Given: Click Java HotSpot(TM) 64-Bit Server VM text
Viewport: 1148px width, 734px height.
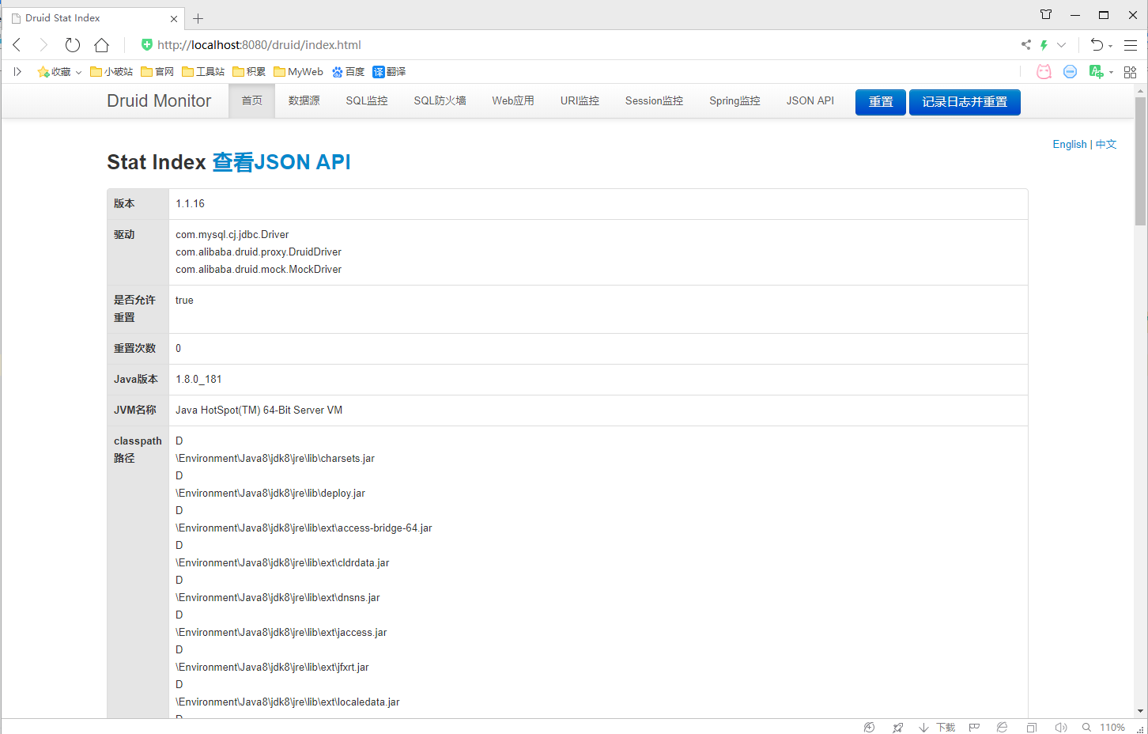Looking at the screenshot, I should pos(259,411).
